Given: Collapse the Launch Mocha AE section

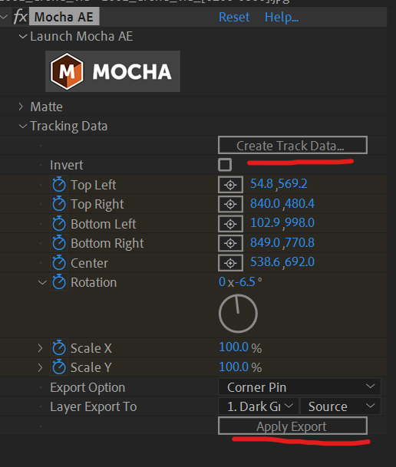Looking at the screenshot, I should click(23, 36).
